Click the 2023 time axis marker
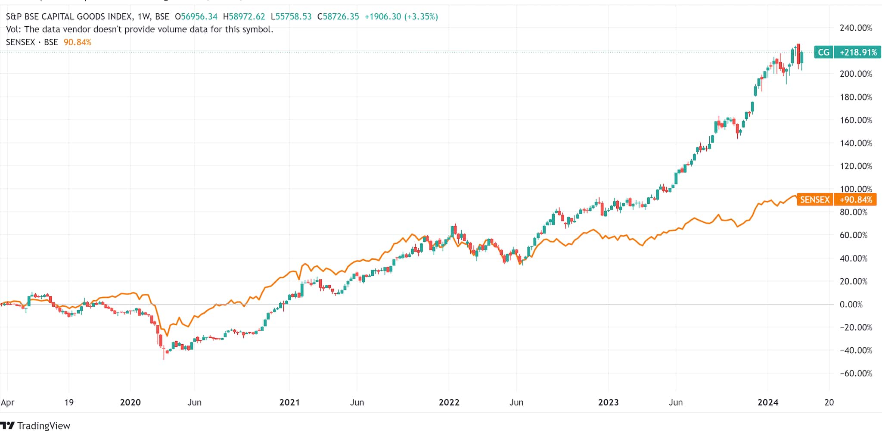The width and height of the screenshot is (882, 439). click(x=608, y=402)
